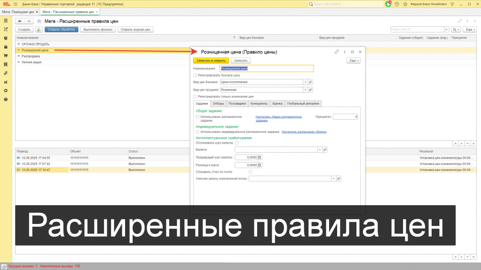Open sections menu icon in left sidebar
The width and height of the screenshot is (481, 270).
(x=6, y=21)
